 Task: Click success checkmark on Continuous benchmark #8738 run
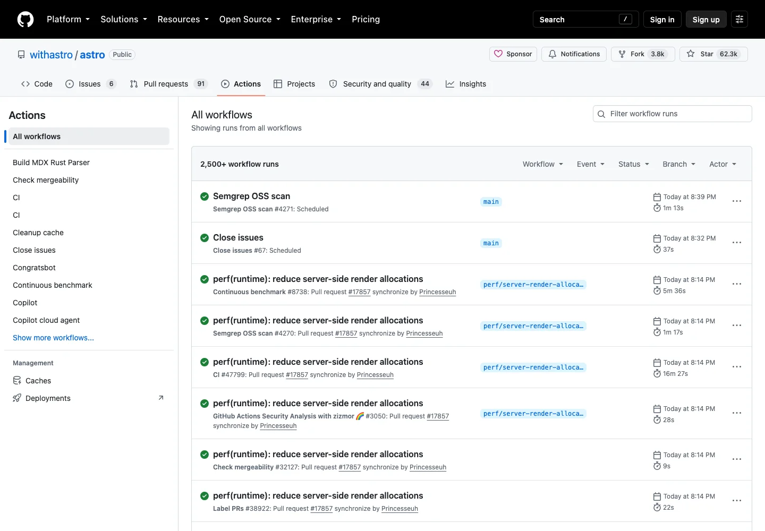(205, 279)
